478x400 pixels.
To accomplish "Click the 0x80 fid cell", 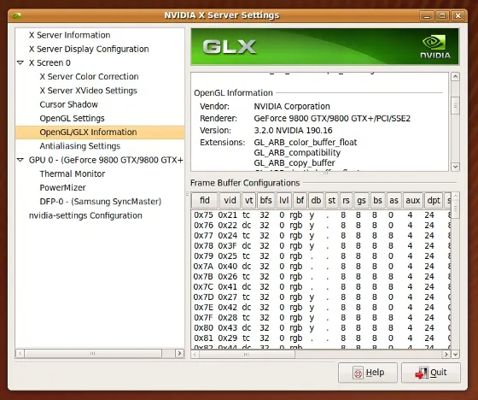I will click(203, 328).
